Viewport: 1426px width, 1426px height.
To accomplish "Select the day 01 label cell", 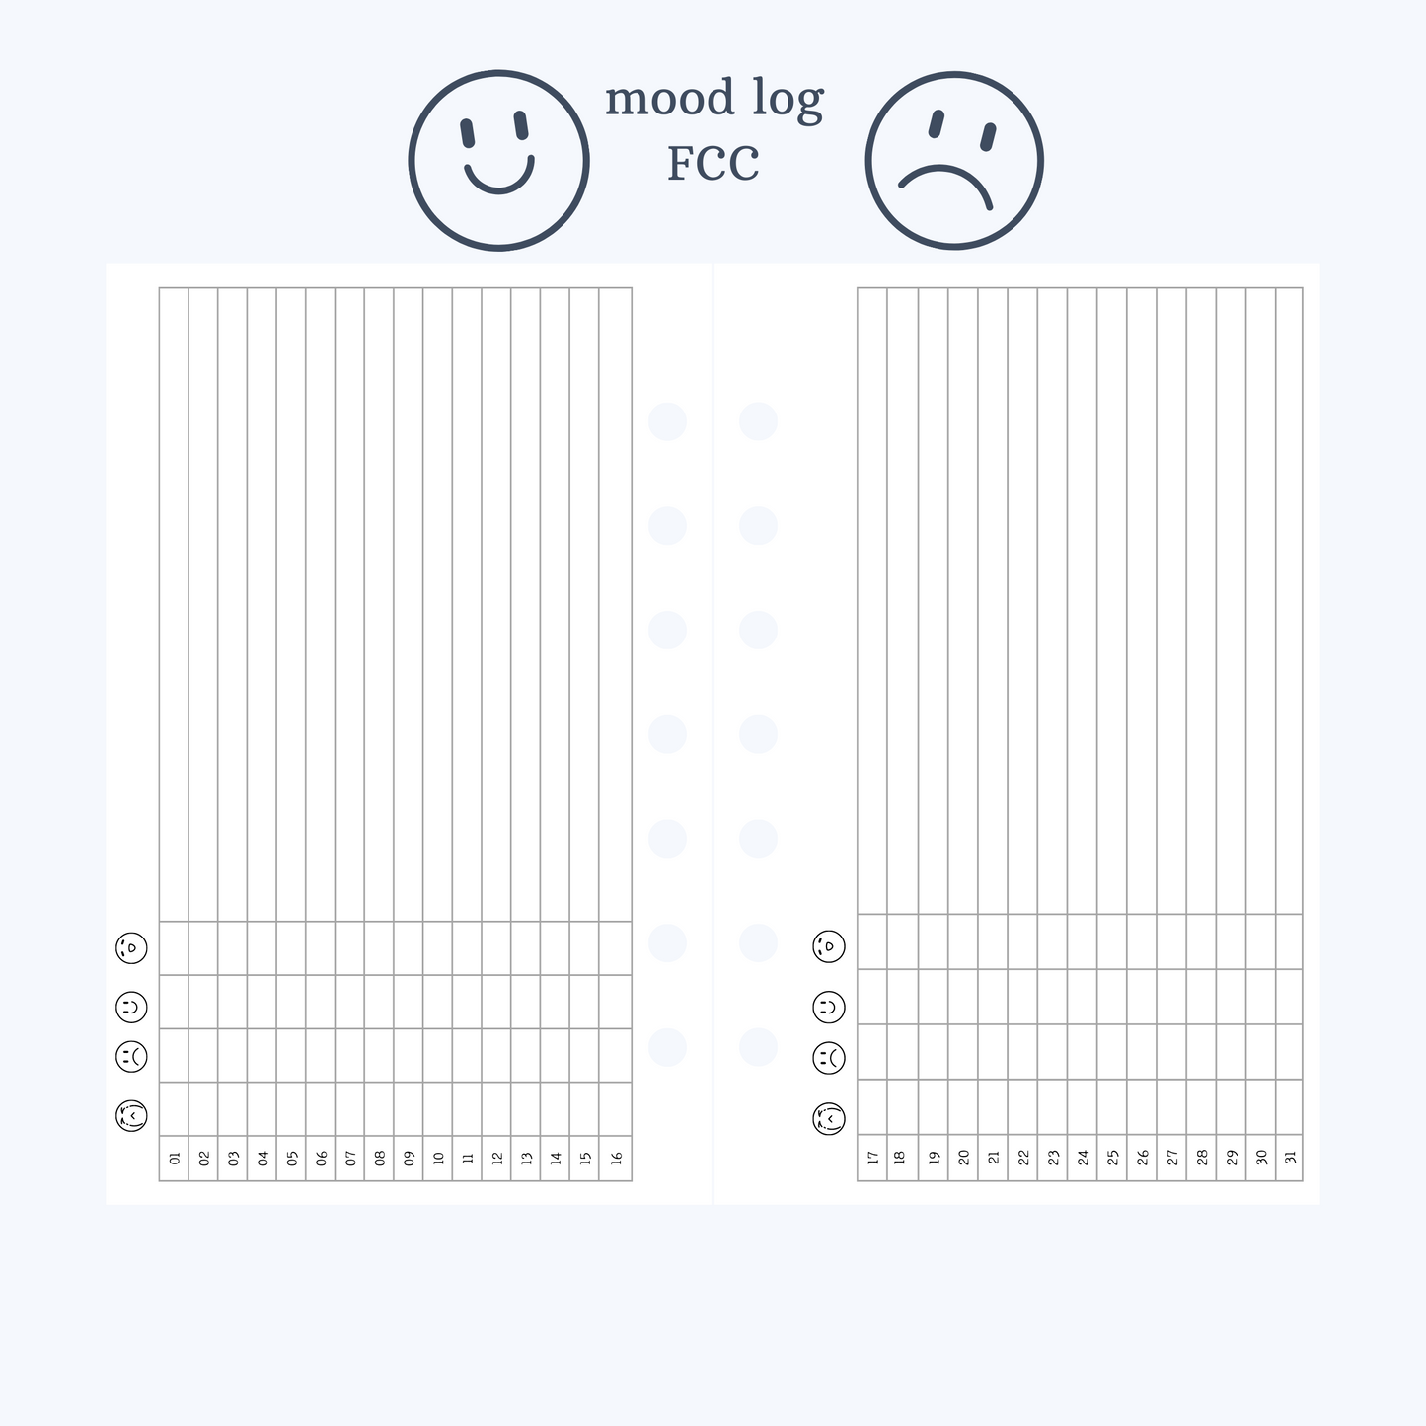I will 175,1159.
